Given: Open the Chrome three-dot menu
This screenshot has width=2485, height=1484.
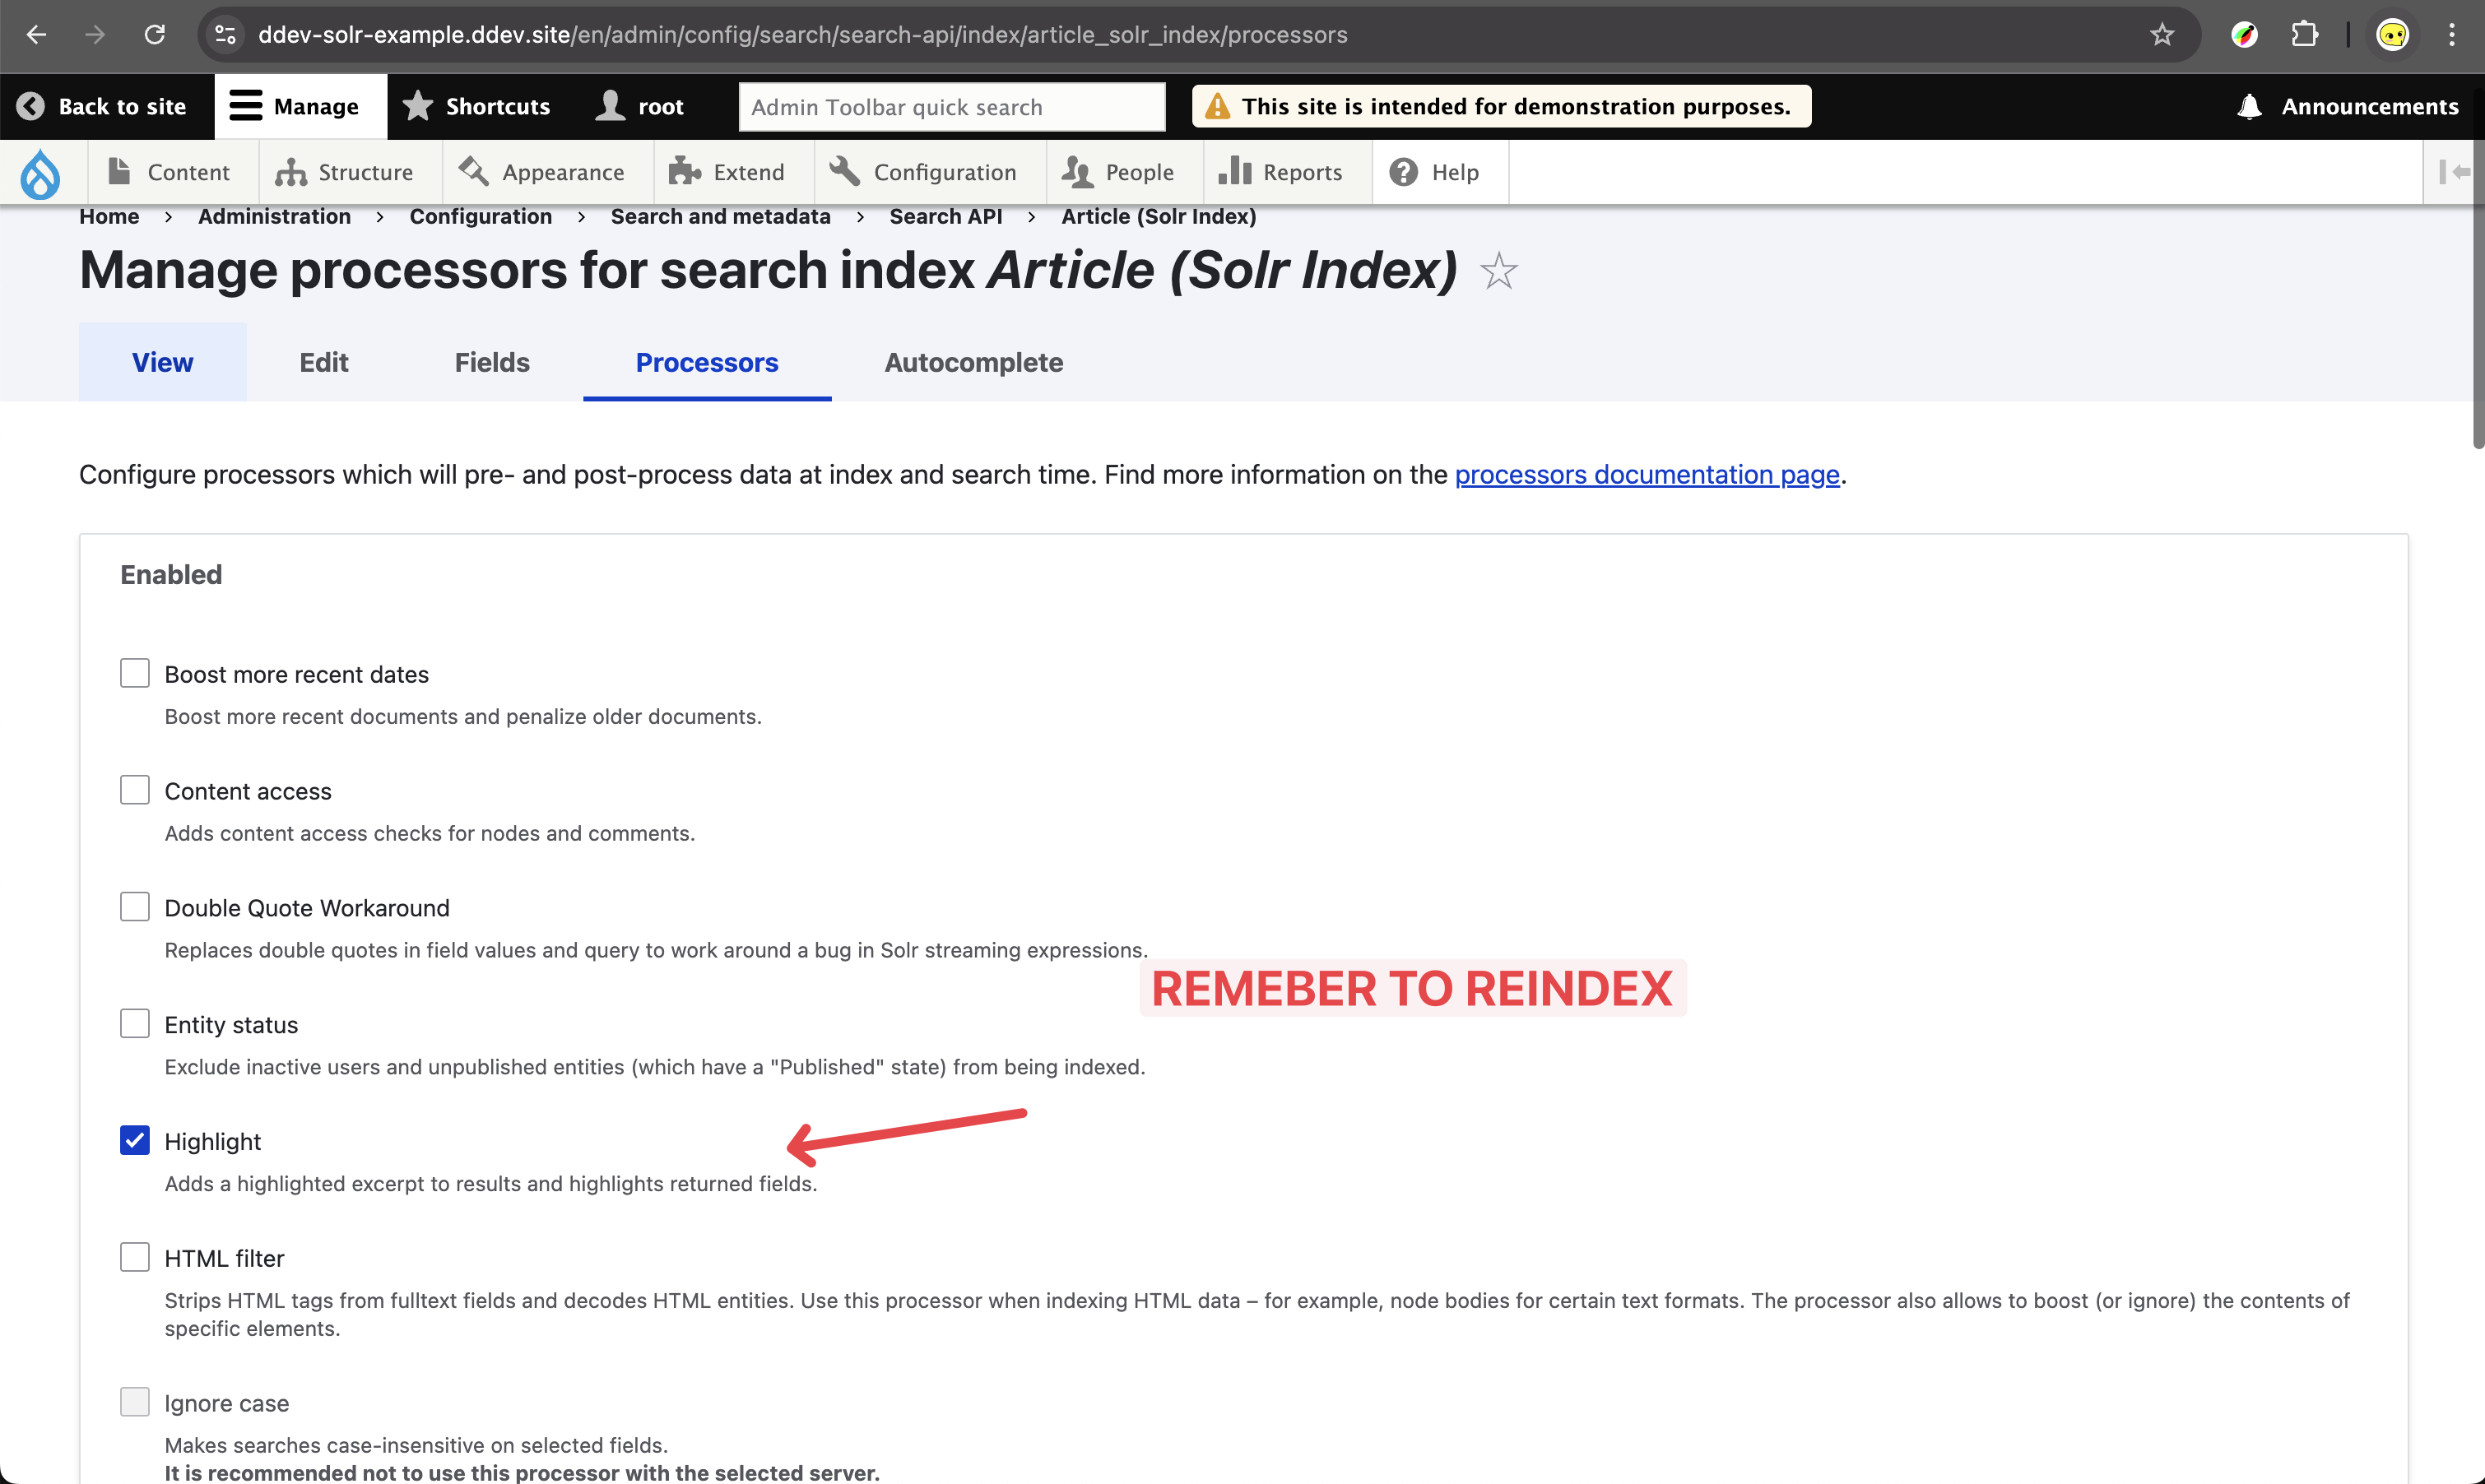Looking at the screenshot, I should [x=2451, y=35].
